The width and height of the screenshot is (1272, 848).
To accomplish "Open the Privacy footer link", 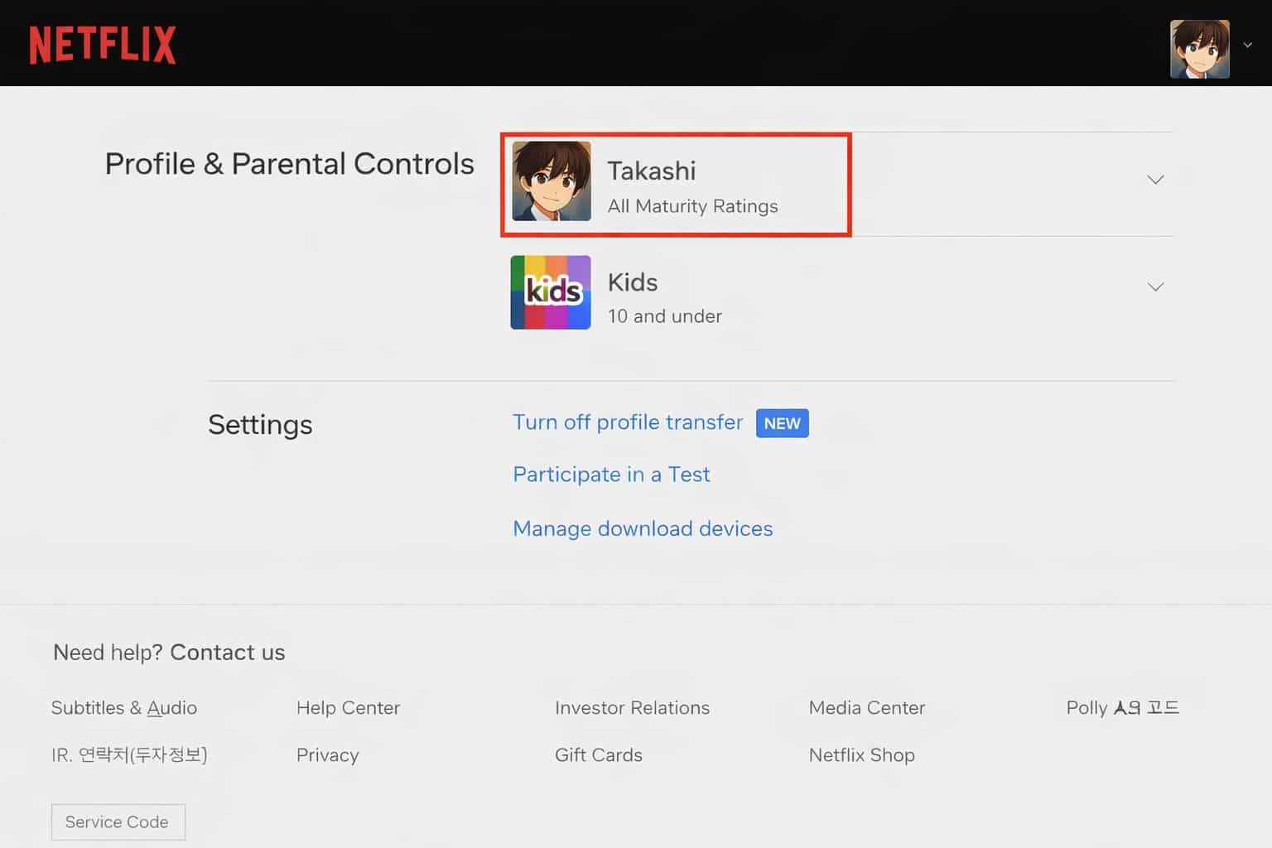I will click(x=328, y=755).
